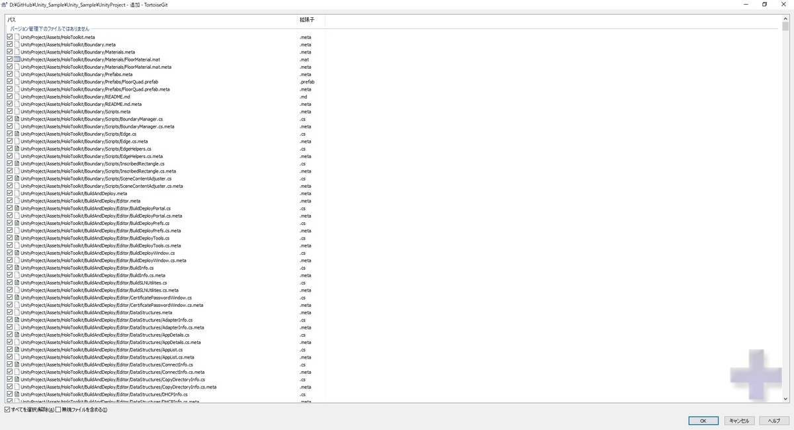The width and height of the screenshot is (794, 430).
Task: Click the file list scrollbar's up arrow
Action: [x=785, y=19]
